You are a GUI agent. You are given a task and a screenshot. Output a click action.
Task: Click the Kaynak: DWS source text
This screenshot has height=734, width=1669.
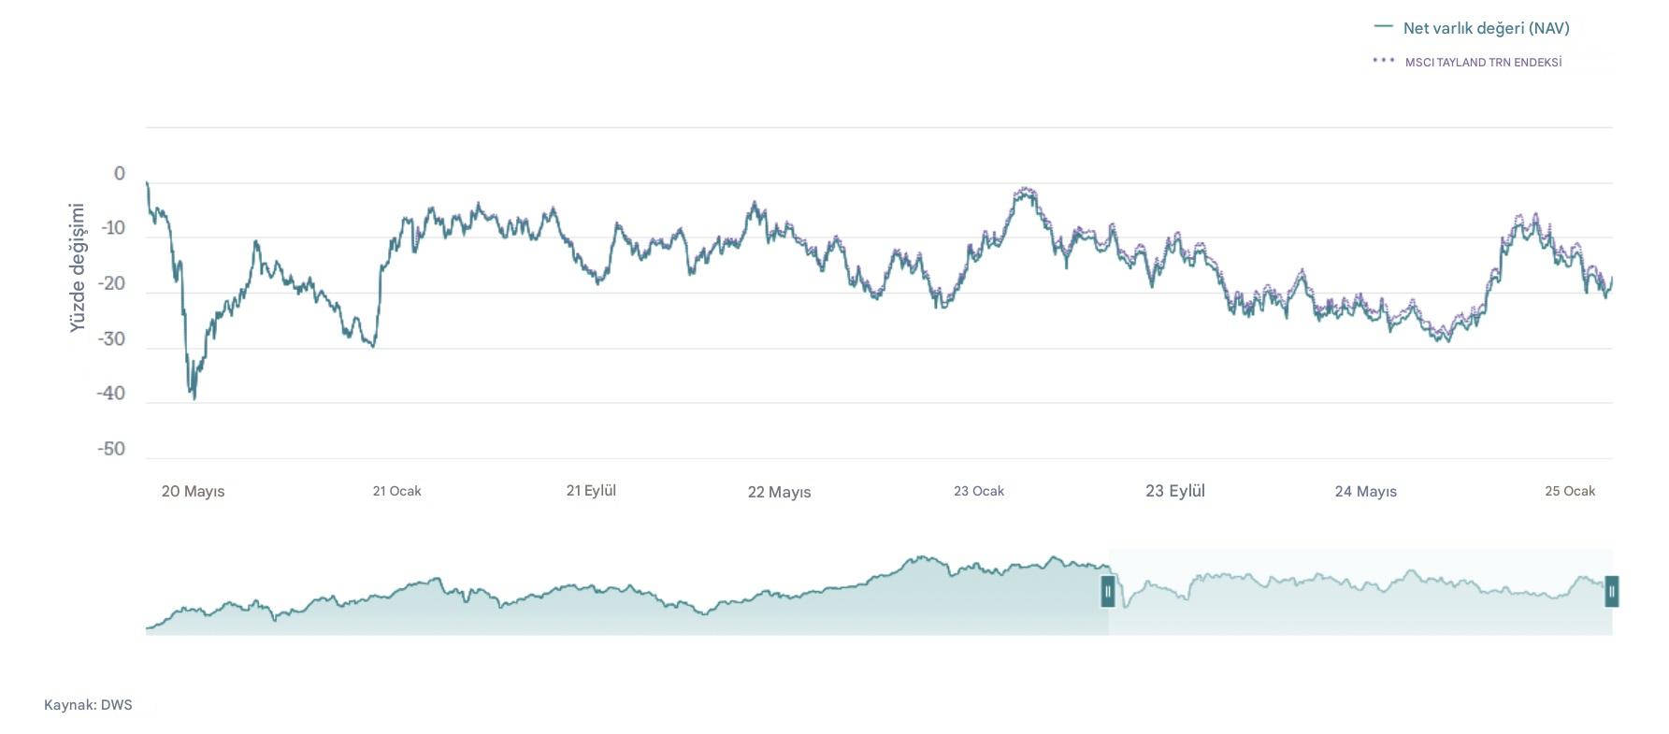(88, 704)
